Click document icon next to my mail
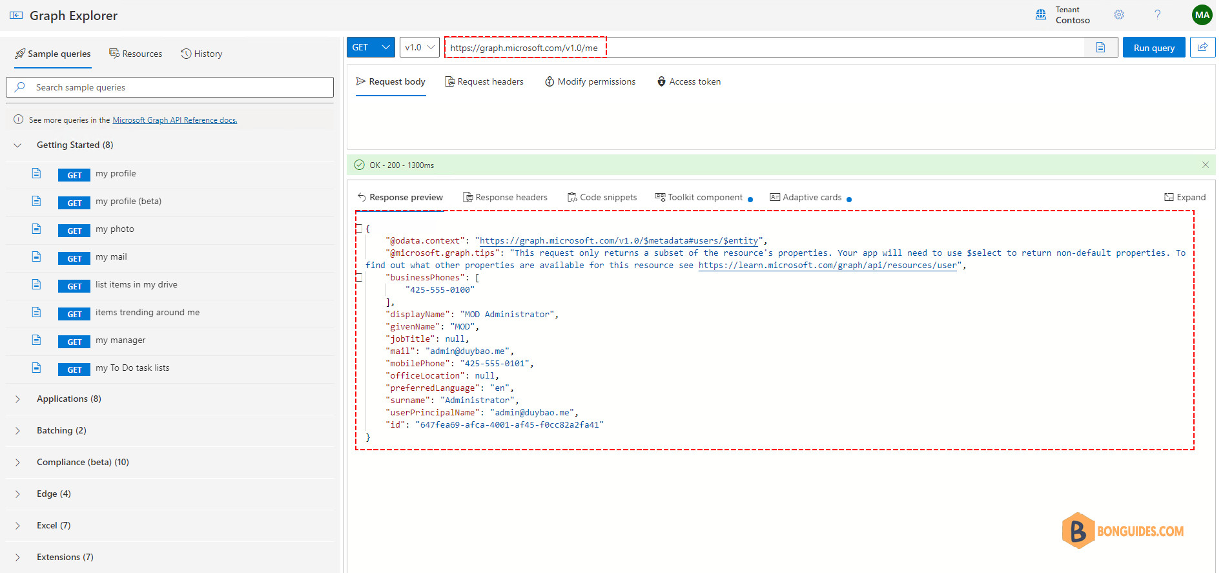Viewport: 1223px width, 573px height. [x=37, y=256]
